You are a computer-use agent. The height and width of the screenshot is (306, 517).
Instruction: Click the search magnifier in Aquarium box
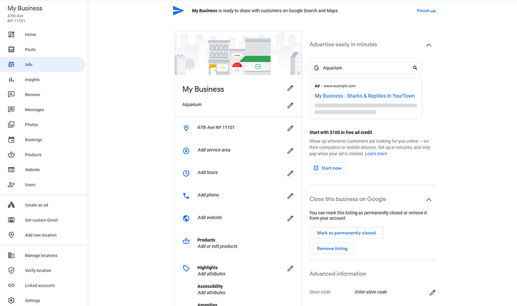pyautogui.click(x=415, y=68)
